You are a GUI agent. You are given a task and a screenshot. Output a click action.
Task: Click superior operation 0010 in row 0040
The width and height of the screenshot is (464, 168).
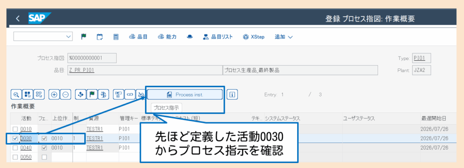click(x=57, y=148)
